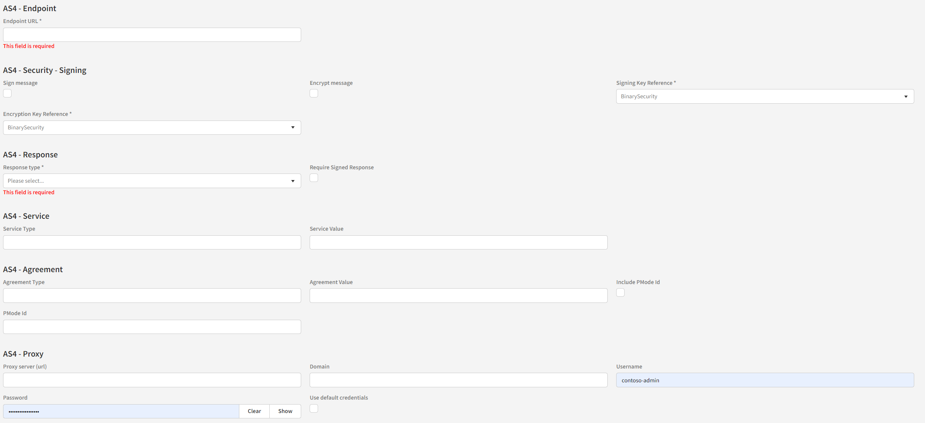
Task: Select the Agreement Value input field
Action: click(458, 296)
